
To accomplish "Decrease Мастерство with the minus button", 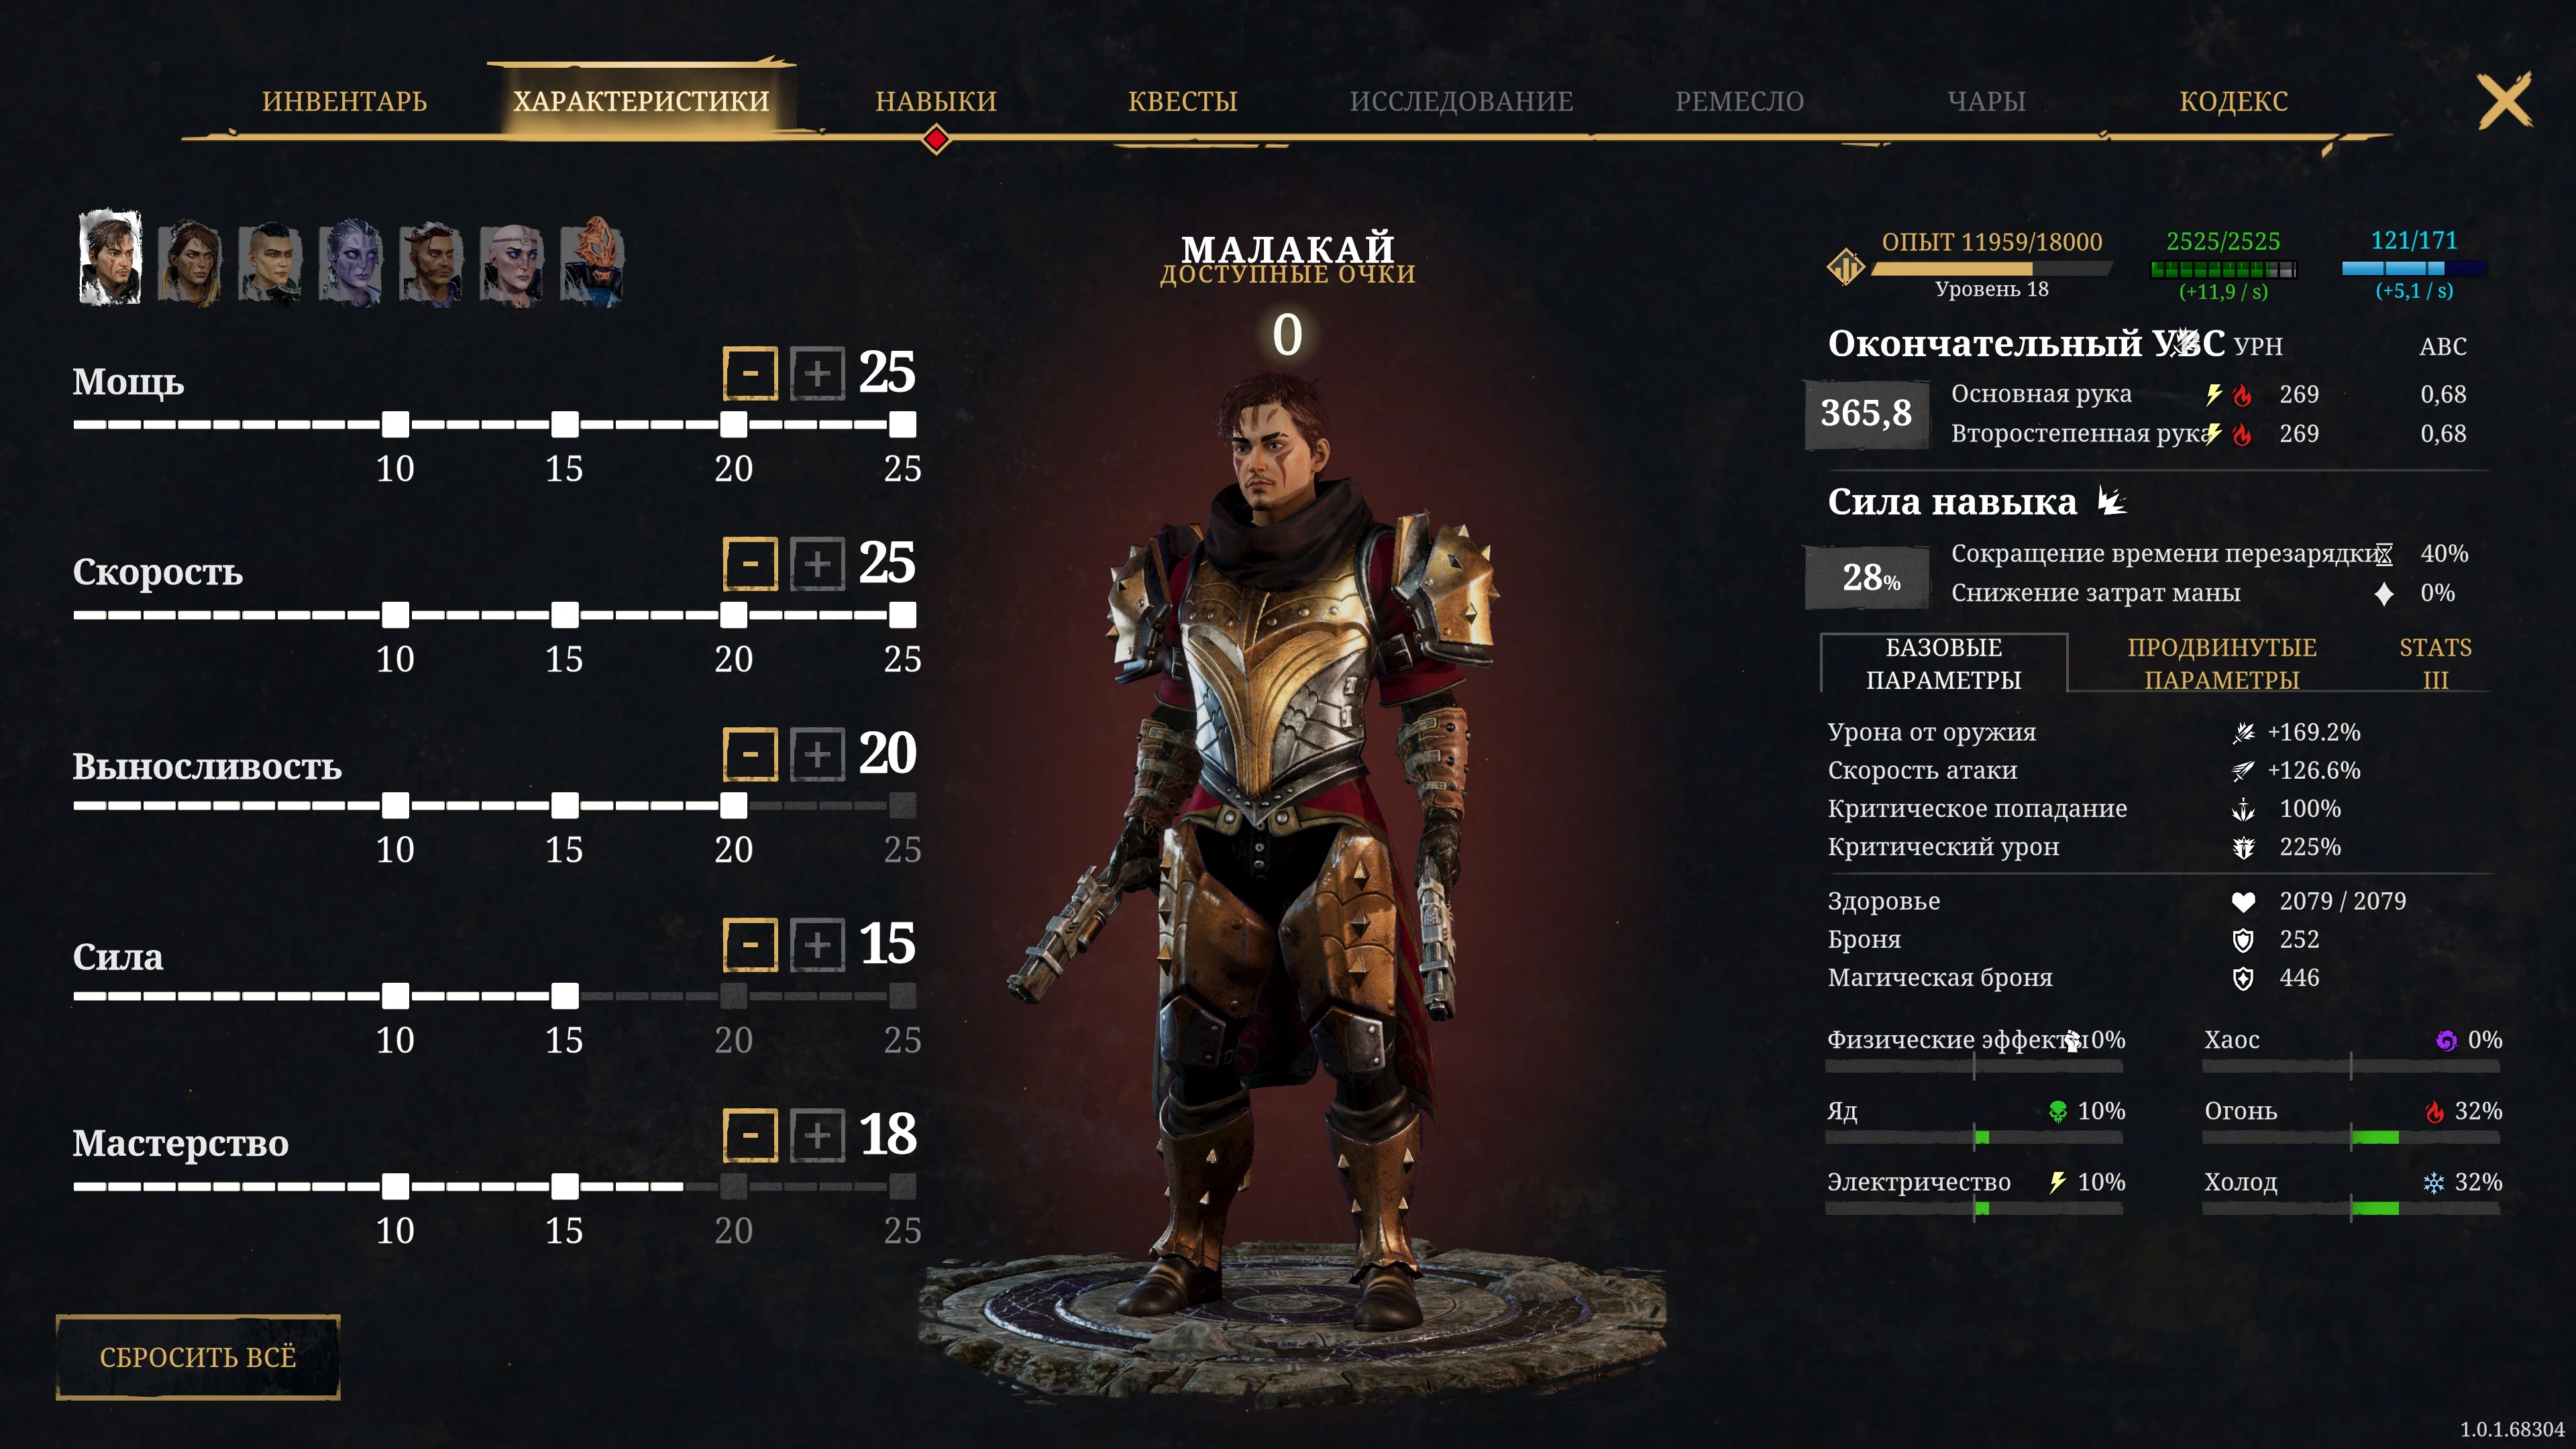I will (750, 1135).
